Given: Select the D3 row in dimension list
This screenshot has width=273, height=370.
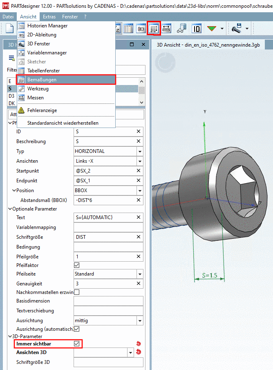Looking at the screenshot, I should (x=12, y=96).
